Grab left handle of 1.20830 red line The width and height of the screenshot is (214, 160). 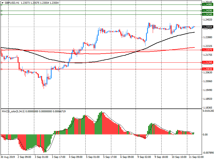[1, 69]
